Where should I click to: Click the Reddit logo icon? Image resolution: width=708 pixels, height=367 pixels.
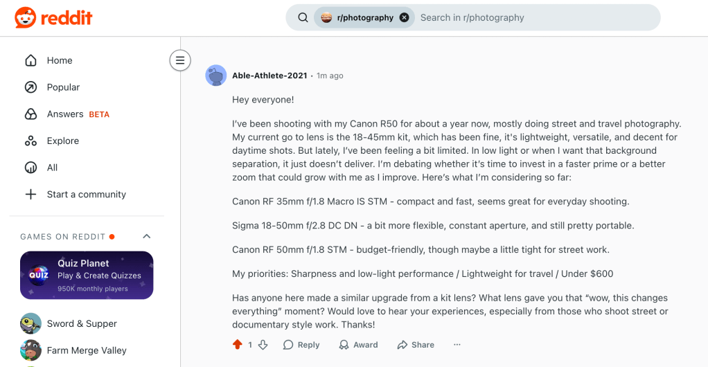click(x=26, y=18)
